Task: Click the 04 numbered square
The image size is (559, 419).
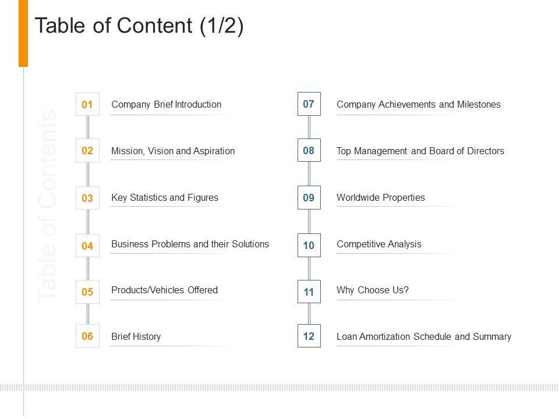Action: [87, 246]
